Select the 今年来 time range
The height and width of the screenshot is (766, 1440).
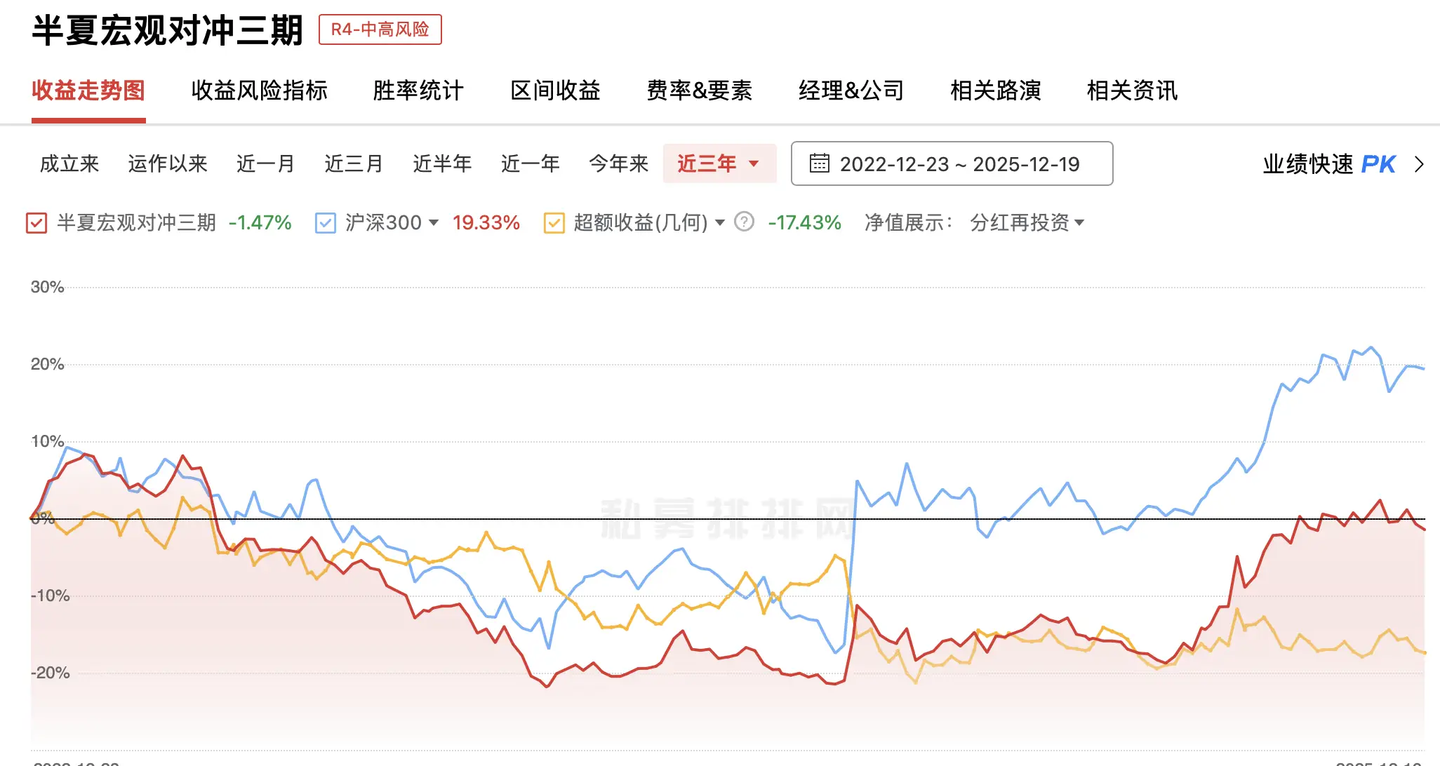tap(619, 163)
